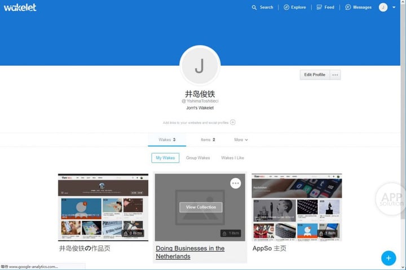Viewport: 406px width, 270px height.
Task: Open the three-dots menu beside Edit Profile
Action: (x=335, y=75)
